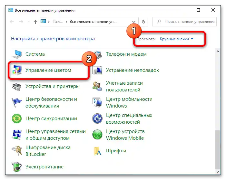
Task: Open the Шифрование диска BitLocker link
Action: (x=48, y=151)
